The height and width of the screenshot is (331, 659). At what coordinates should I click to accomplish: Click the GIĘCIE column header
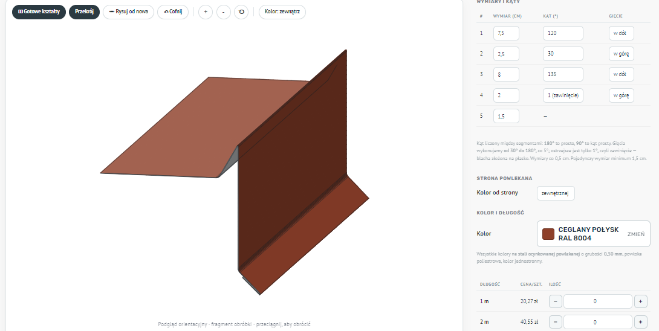[615, 16]
